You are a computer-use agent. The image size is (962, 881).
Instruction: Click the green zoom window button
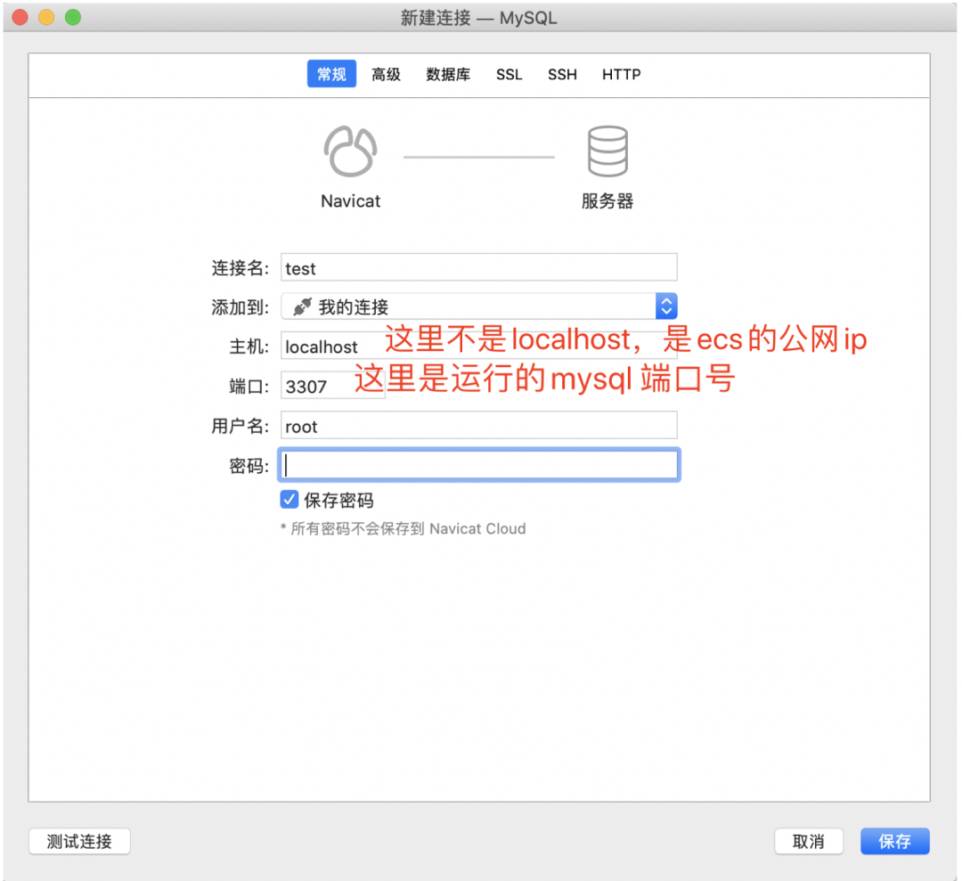[x=73, y=17]
